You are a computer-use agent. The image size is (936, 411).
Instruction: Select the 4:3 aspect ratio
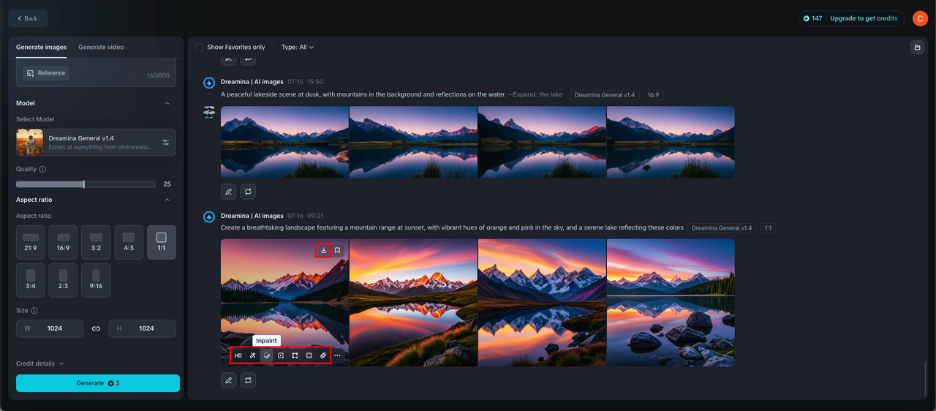[x=129, y=243]
